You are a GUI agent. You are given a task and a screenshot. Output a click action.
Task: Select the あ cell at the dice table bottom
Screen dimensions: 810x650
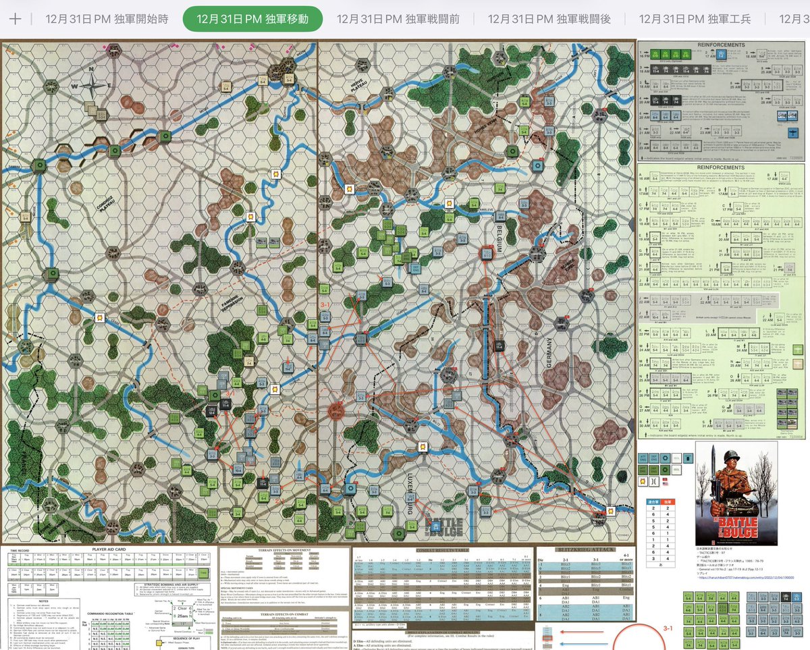coord(661,565)
